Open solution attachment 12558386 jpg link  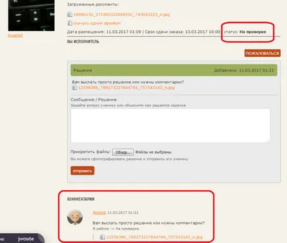click(x=126, y=88)
